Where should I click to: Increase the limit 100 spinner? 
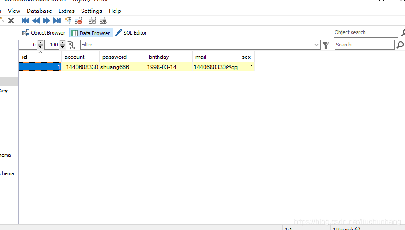(63, 42)
